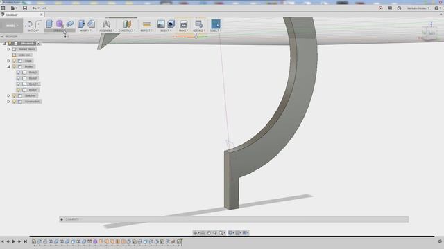Expand the Named Views node
444x249 pixels.
pos(8,49)
